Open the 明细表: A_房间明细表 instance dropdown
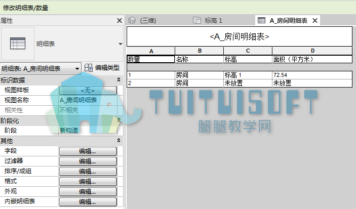This screenshot has width=356, height=209. point(41,68)
